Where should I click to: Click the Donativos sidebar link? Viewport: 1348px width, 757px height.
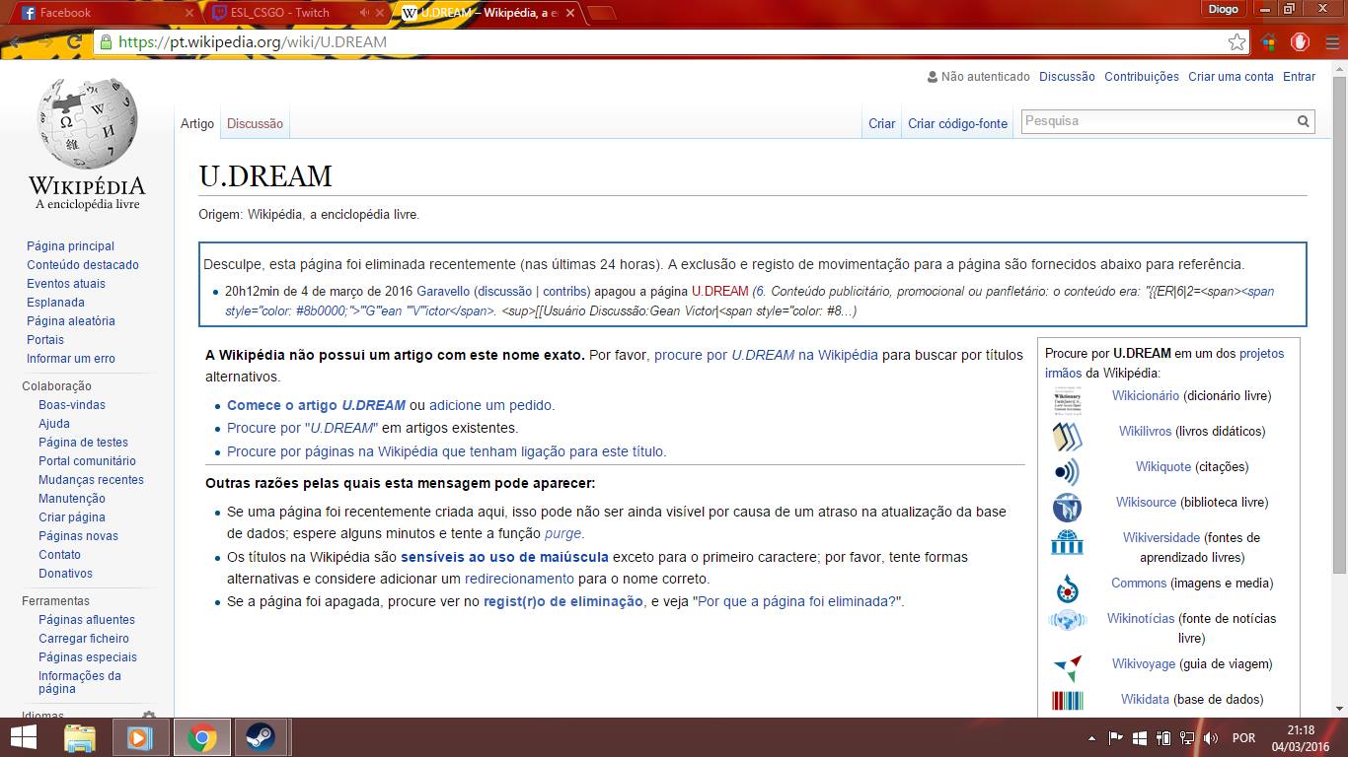pyautogui.click(x=65, y=574)
